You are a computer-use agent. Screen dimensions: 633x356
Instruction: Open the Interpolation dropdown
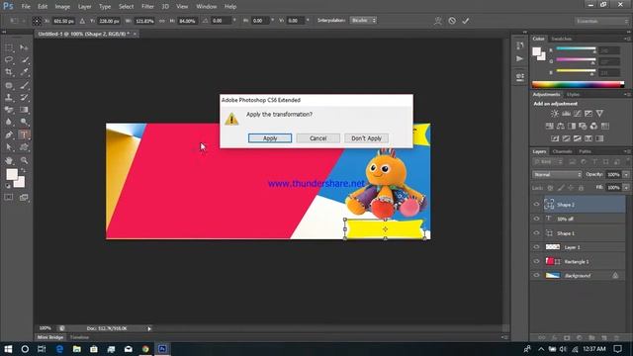[363, 20]
